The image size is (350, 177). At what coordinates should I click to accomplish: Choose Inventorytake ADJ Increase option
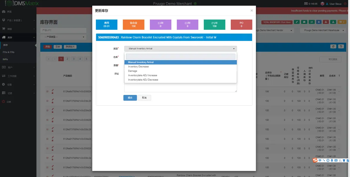point(181,75)
